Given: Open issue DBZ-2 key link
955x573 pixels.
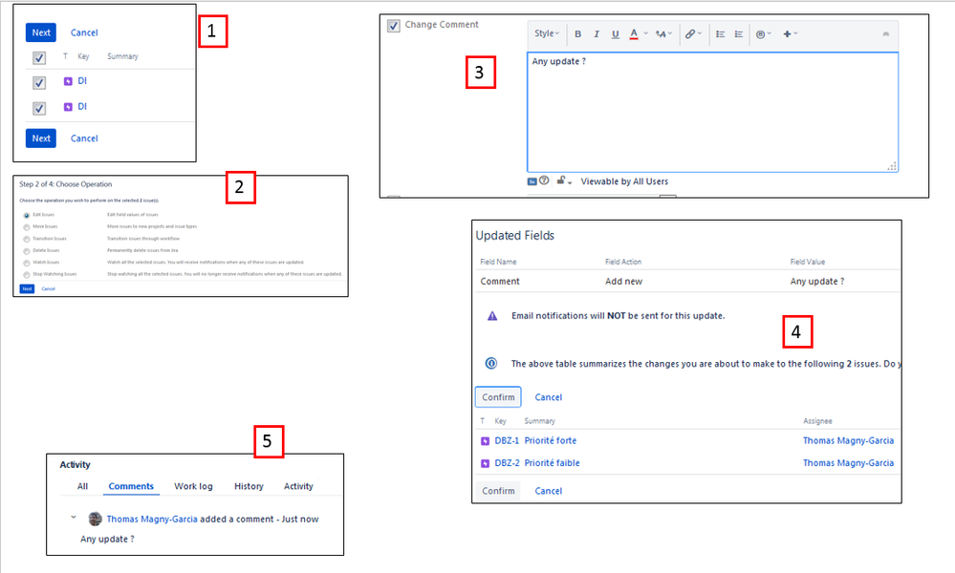Looking at the screenshot, I should coord(507,463).
